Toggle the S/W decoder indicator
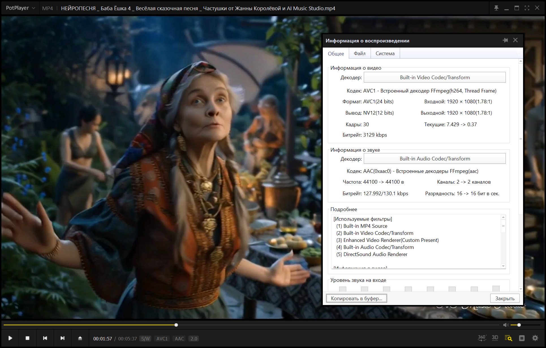 (x=145, y=339)
